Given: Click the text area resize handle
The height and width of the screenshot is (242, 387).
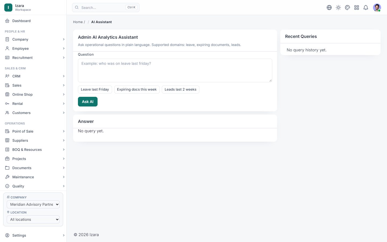Looking at the screenshot, I should 270,80.
